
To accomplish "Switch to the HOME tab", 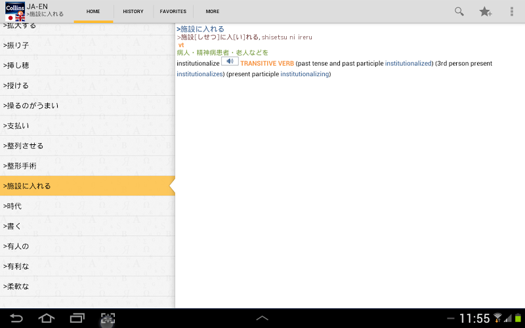I will tap(93, 11).
